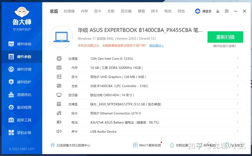This screenshot has width=252, height=156.
Task: Open Win11更新检测 tool
Action: click(x=147, y=145)
